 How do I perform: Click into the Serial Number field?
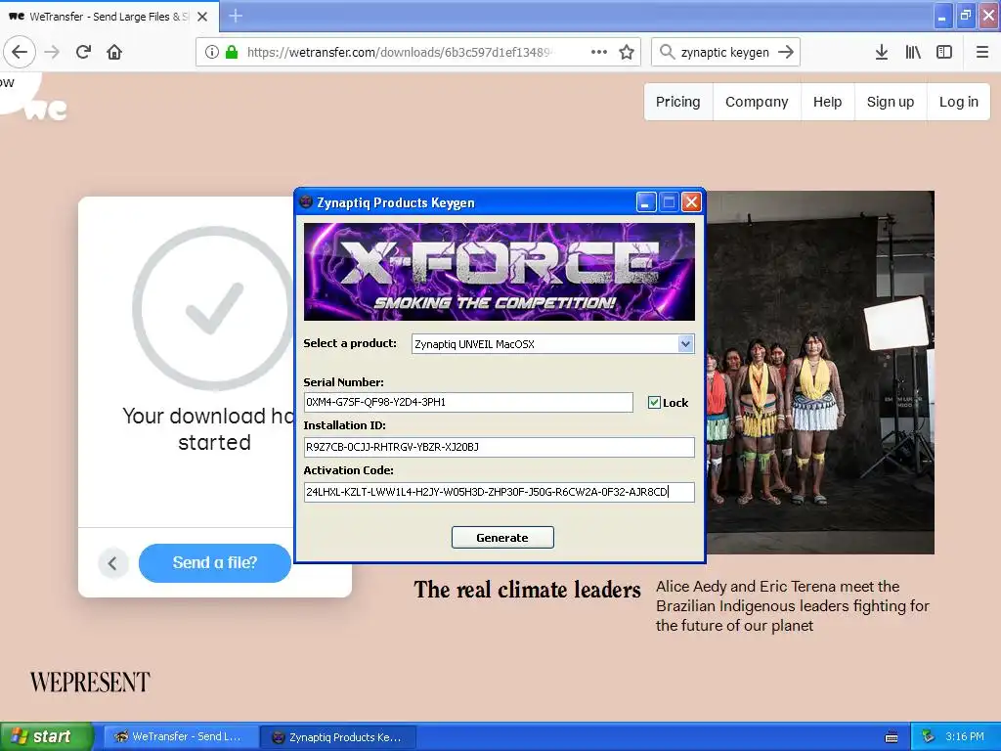[468, 402]
